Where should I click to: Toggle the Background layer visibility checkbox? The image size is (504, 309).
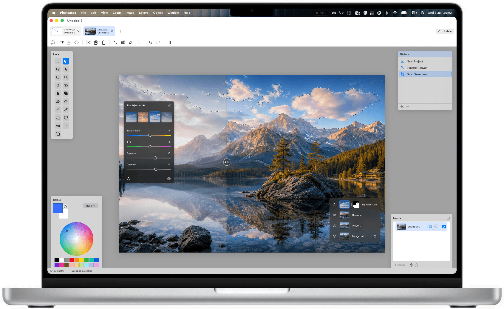[444, 227]
